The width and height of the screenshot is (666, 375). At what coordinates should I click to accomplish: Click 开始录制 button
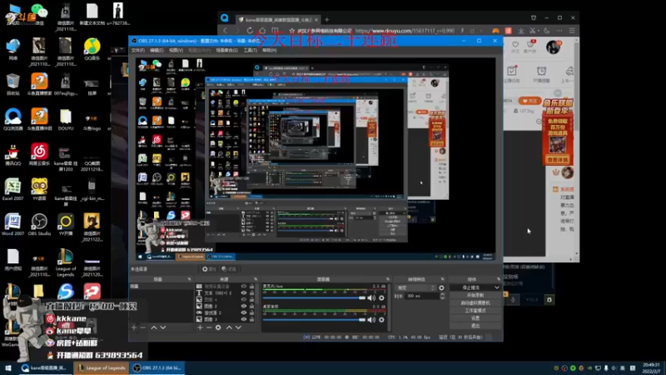tap(475, 295)
